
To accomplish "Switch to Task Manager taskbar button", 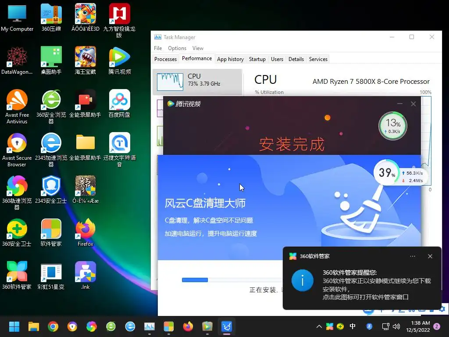I will (x=150, y=326).
